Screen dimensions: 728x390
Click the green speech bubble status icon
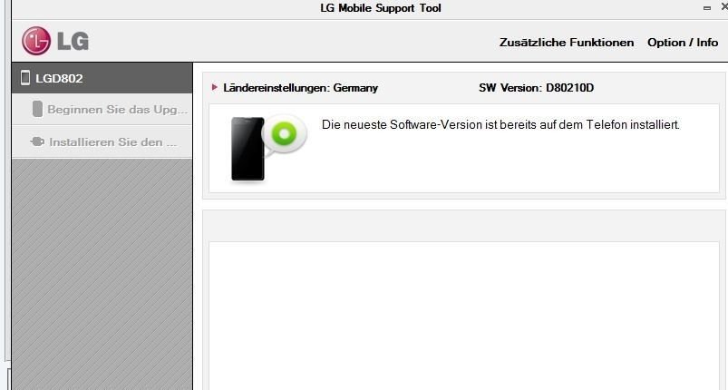coord(284,134)
